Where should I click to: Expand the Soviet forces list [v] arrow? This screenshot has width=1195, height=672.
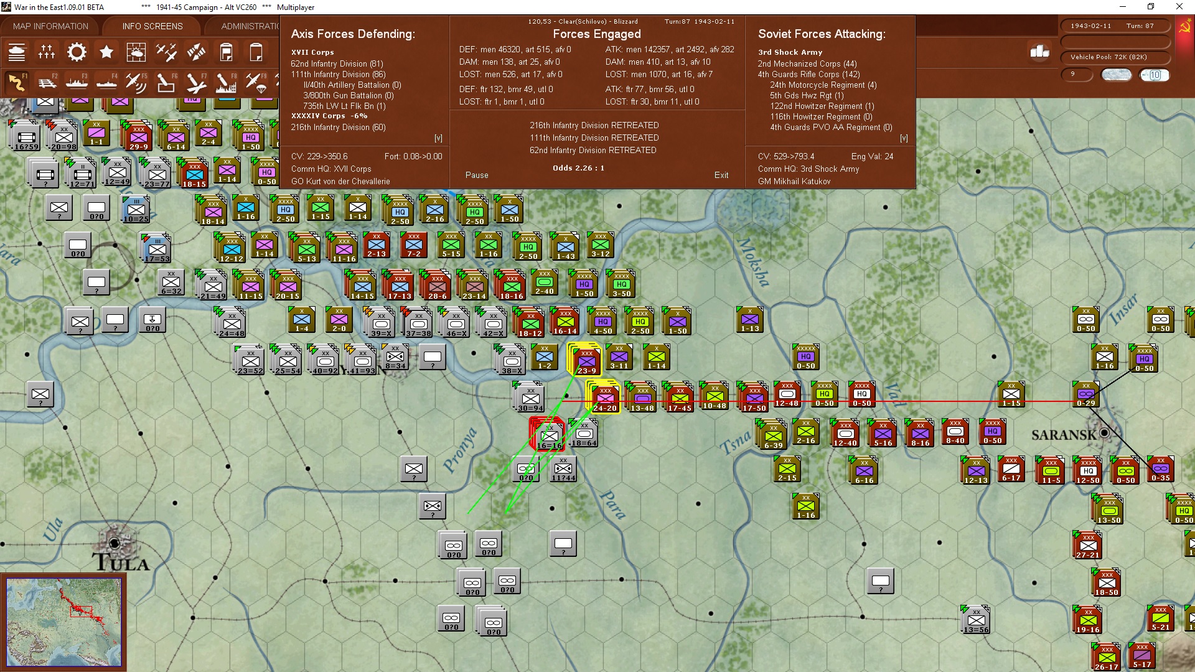click(x=904, y=138)
